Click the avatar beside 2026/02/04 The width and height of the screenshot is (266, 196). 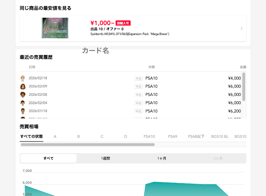pos(23,103)
